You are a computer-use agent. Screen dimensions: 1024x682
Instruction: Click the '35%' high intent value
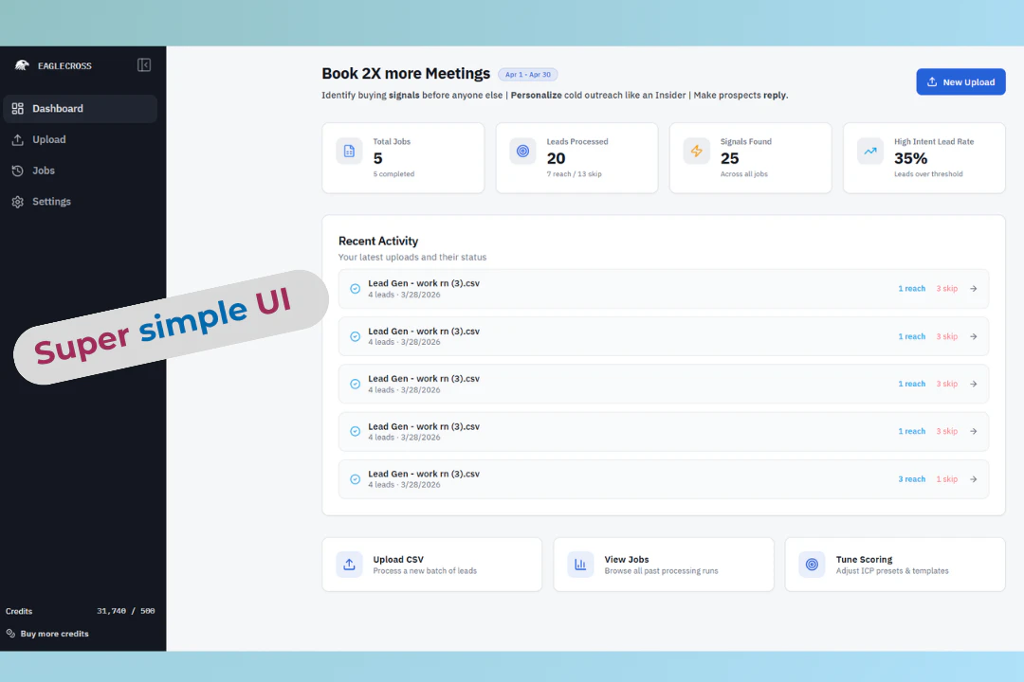click(910, 158)
